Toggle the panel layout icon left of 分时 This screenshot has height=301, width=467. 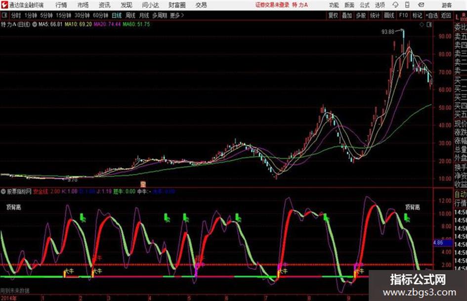4,15
